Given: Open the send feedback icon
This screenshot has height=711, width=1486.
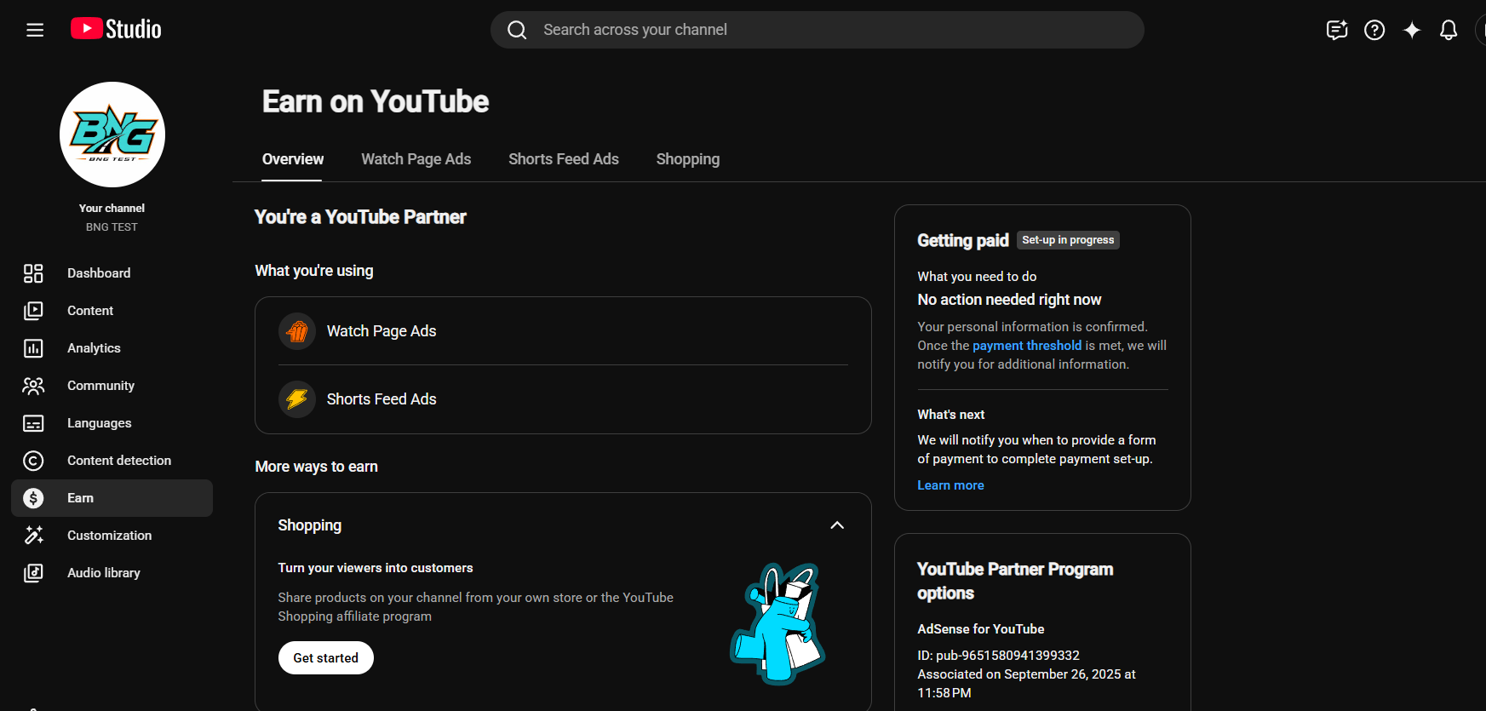Looking at the screenshot, I should 1337,30.
